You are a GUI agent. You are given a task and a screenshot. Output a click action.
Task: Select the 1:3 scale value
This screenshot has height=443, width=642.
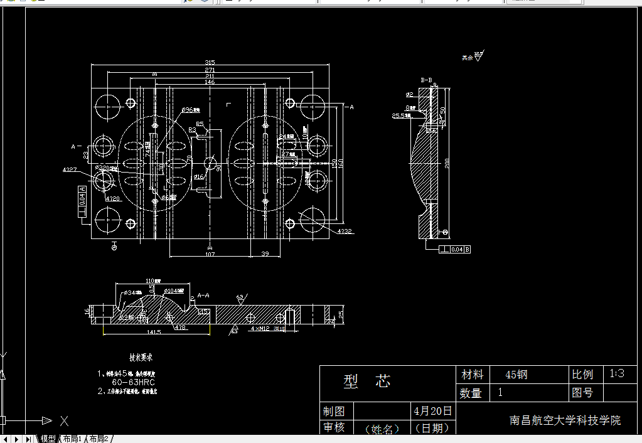tap(617, 373)
